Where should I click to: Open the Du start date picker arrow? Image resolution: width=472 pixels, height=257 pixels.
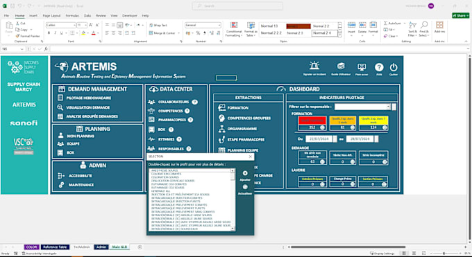[335, 139]
